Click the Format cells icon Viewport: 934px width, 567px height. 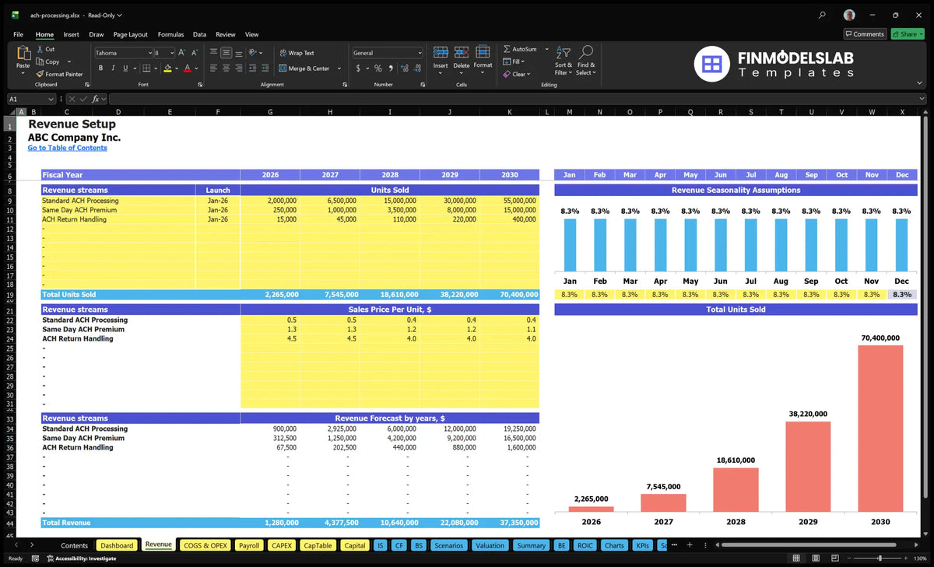[x=483, y=52]
